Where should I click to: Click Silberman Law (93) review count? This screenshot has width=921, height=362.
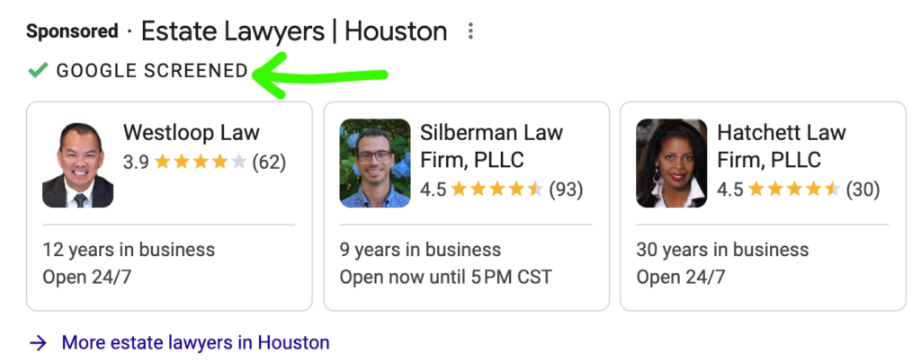coord(566,189)
